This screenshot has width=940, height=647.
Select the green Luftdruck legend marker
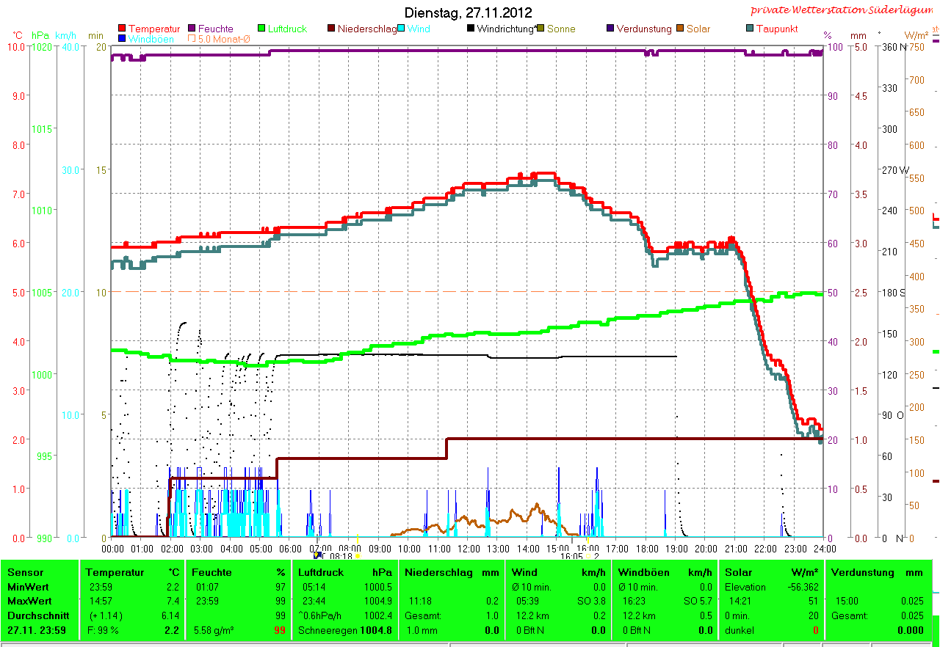(261, 29)
